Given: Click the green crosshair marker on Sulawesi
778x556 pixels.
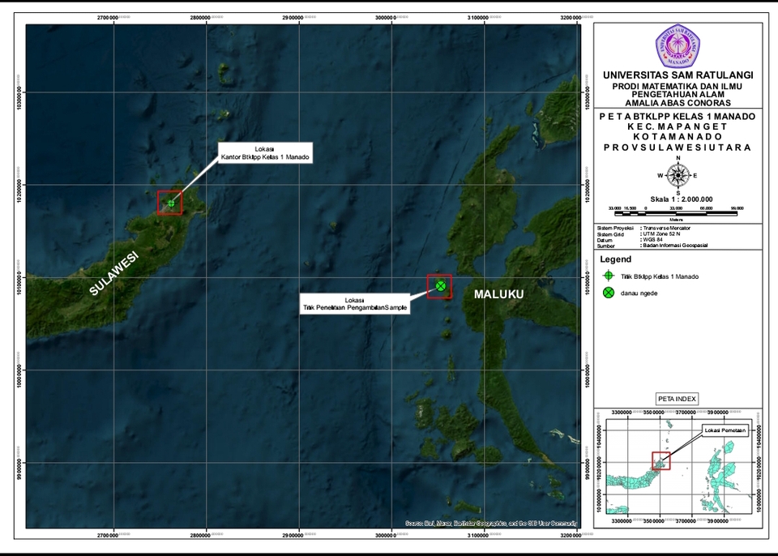Looking at the screenshot, I should [x=171, y=203].
